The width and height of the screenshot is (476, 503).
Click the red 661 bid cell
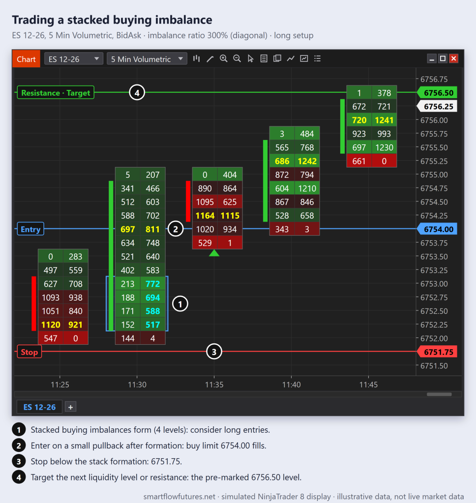[359, 161]
